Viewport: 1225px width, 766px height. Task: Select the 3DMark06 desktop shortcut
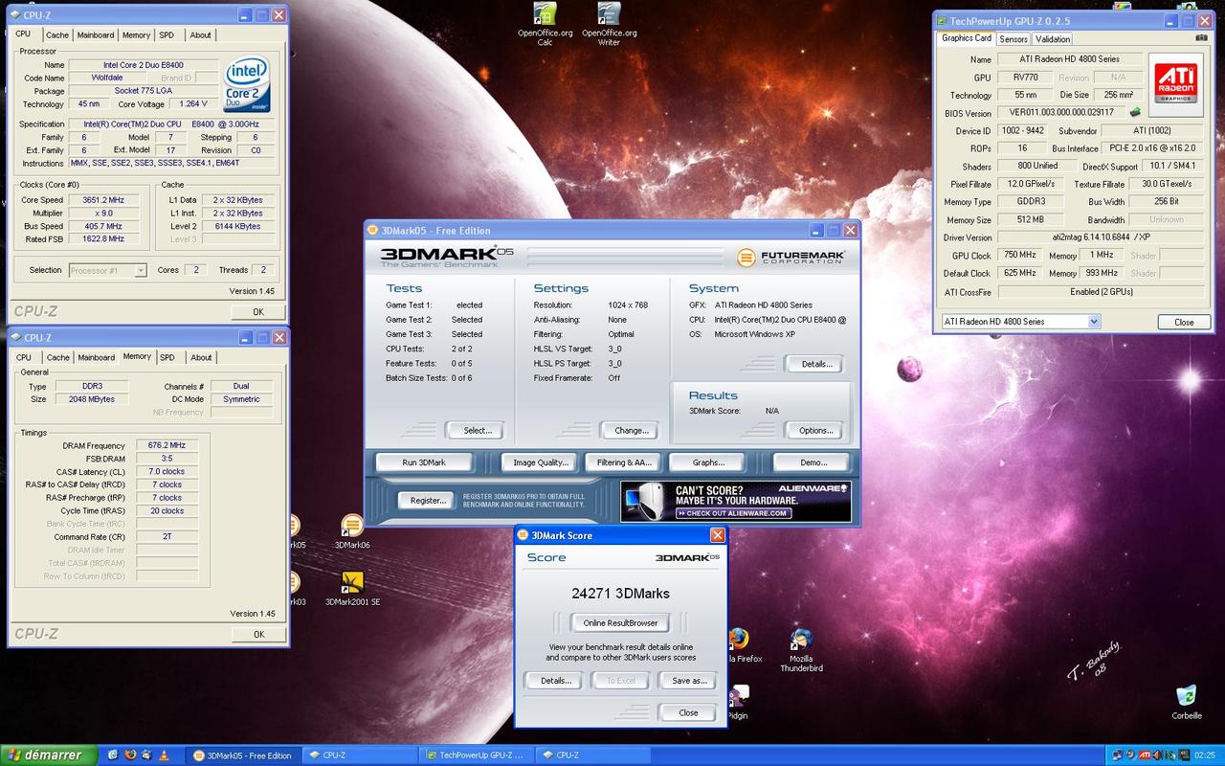point(352,527)
